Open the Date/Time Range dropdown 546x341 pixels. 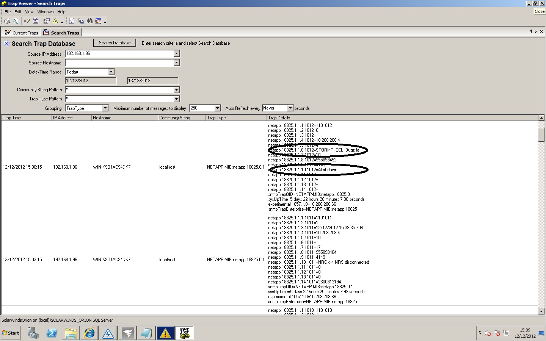click(x=111, y=72)
